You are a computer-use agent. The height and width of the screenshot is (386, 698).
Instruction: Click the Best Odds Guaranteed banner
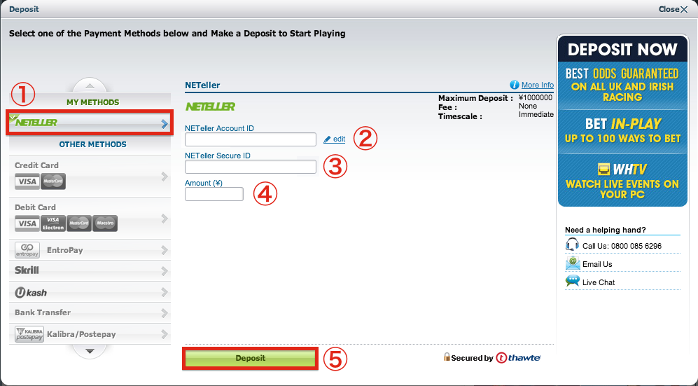(622, 85)
